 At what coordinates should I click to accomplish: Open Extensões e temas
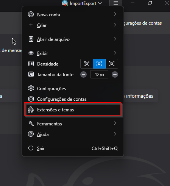(x=73, y=109)
